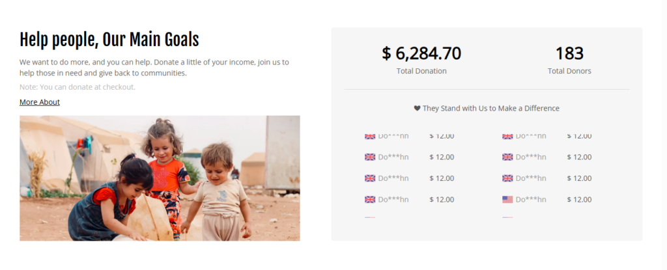Click the "Total Donors" label

569,71
